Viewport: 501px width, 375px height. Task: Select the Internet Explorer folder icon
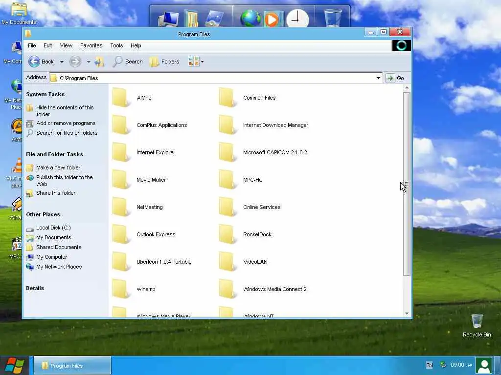pyautogui.click(x=121, y=152)
